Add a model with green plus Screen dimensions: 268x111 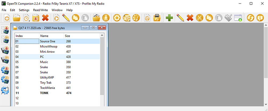pos(169,18)
